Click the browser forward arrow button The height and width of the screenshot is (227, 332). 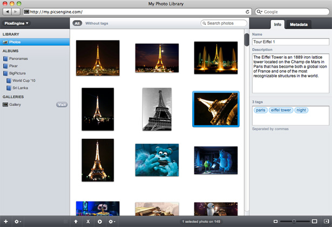coord(16,12)
